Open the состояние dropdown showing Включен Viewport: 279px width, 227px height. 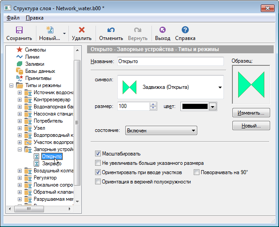[x=161, y=131]
